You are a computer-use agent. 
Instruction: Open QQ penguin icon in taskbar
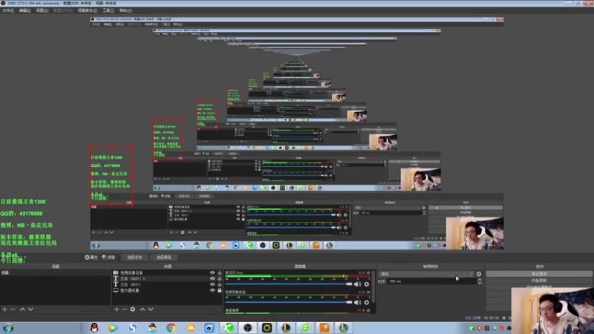[94, 327]
